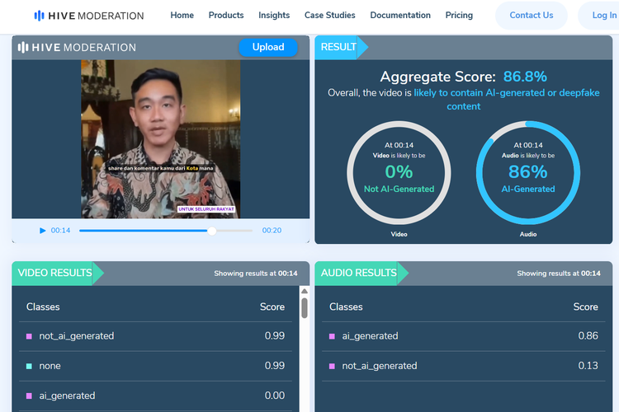Image resolution: width=619 pixels, height=412 pixels.
Task: Click the Hive logo in video panel
Action: coord(77,48)
